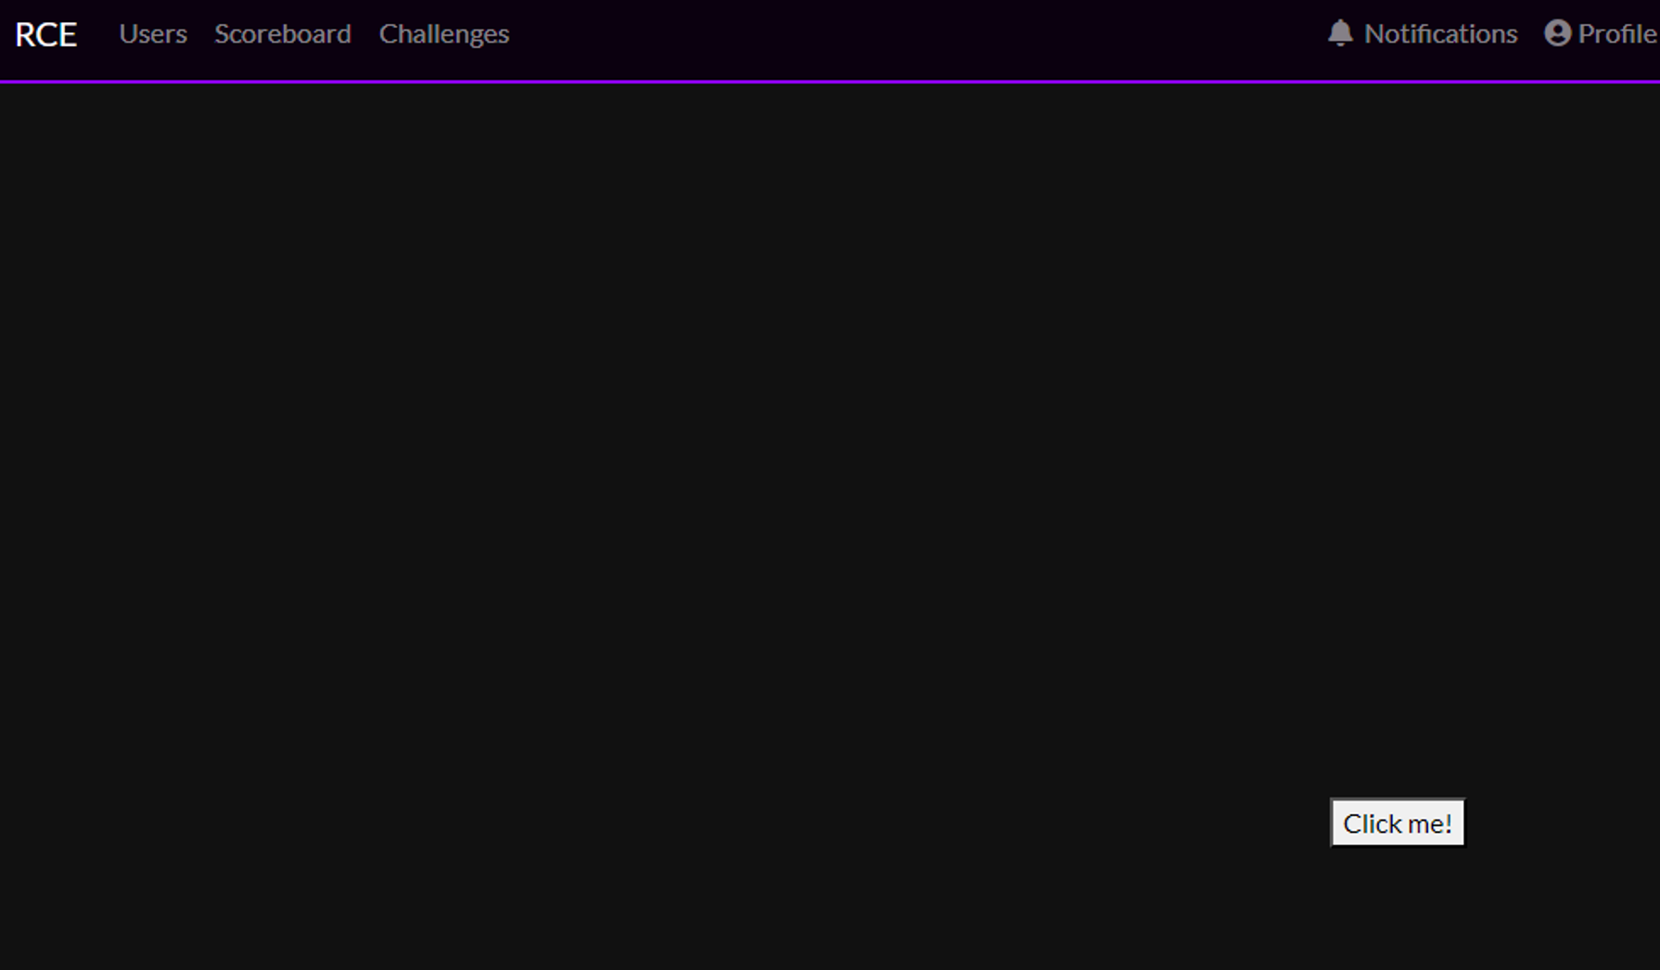Click the empty dark page area
Screen dimensions: 1660x970
tap(649, 464)
